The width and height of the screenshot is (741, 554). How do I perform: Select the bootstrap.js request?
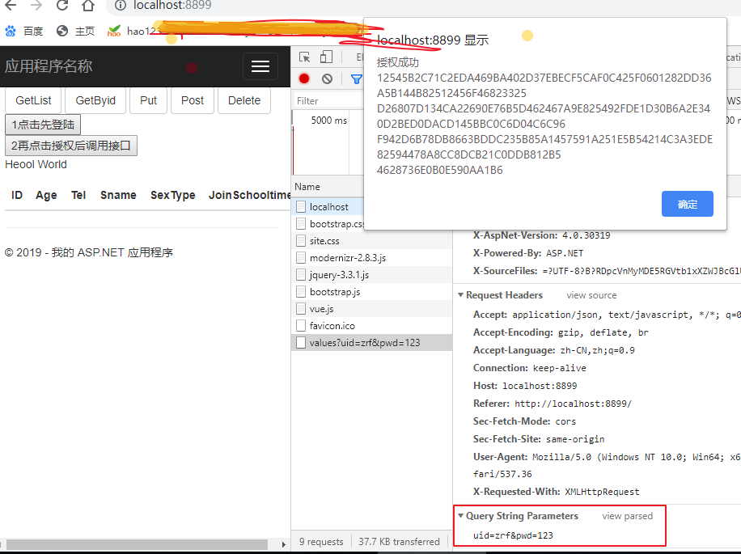click(372, 292)
